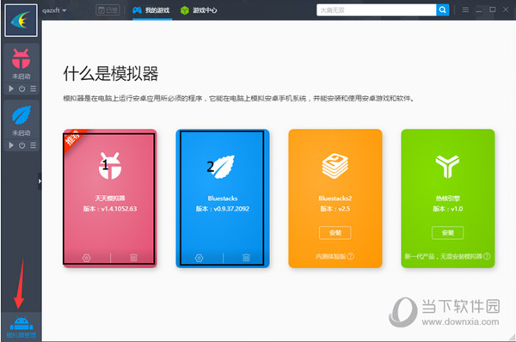Delete 天天模拟器 using its trash icon
516x342 pixels.
[133, 258]
